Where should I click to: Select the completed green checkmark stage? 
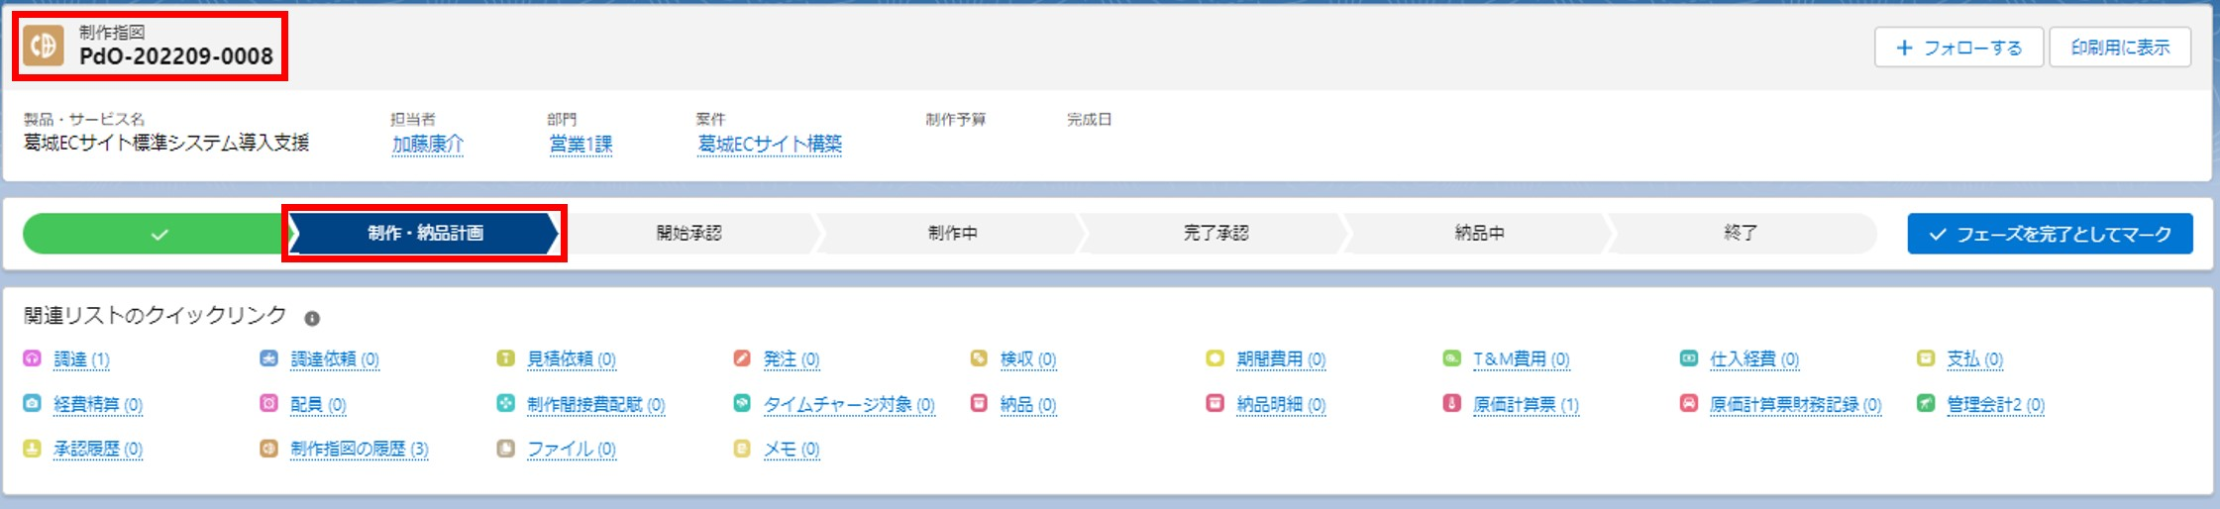[157, 234]
